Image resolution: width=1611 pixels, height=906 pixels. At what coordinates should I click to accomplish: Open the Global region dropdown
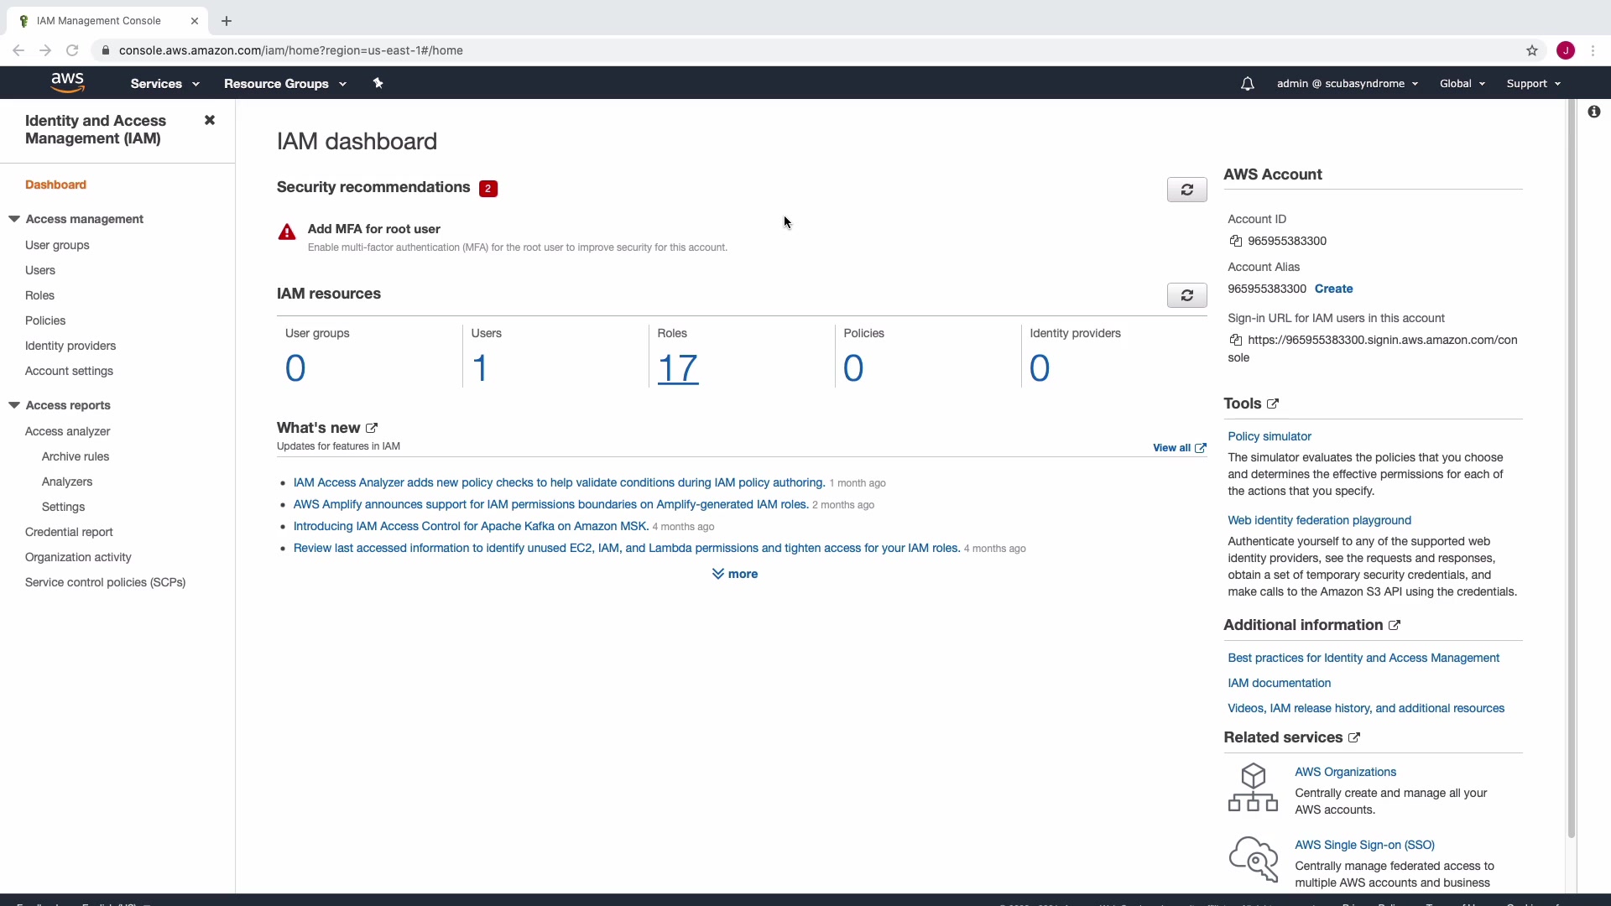1462,84
